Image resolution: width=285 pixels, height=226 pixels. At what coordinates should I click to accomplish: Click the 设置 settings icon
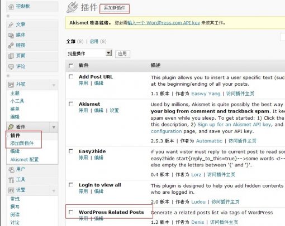(x=11, y=190)
